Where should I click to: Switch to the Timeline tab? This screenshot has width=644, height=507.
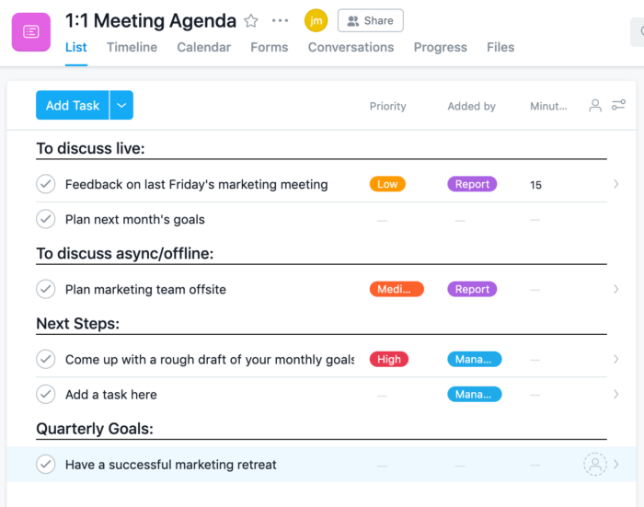coord(132,47)
